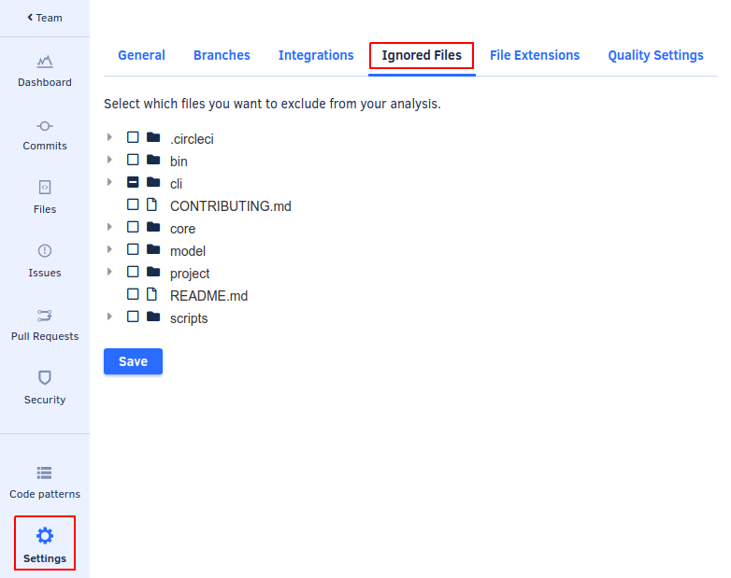Switch to the Branches tab
Image resolution: width=731 pixels, height=578 pixels.
pos(222,55)
